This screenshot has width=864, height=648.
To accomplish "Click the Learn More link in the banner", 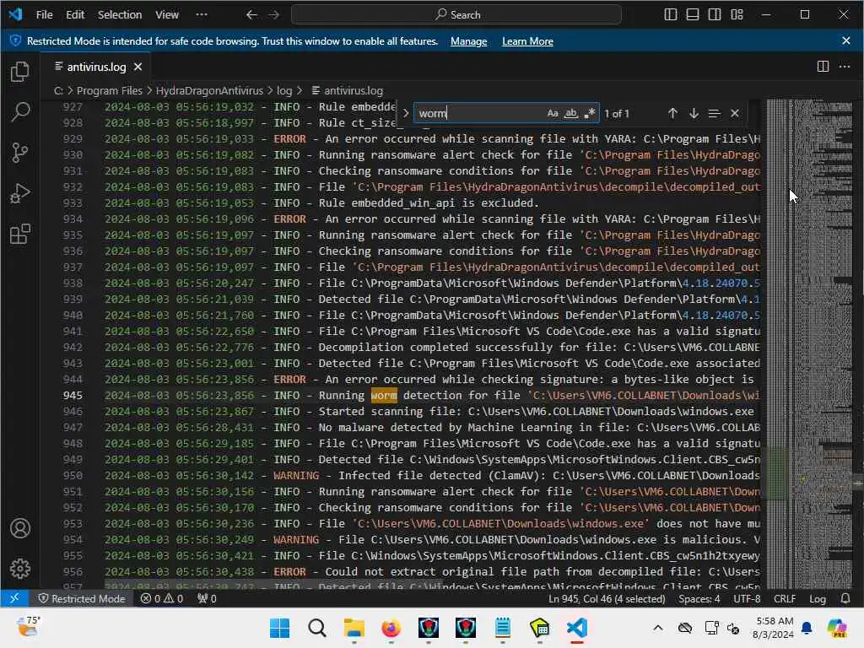I will [x=527, y=41].
